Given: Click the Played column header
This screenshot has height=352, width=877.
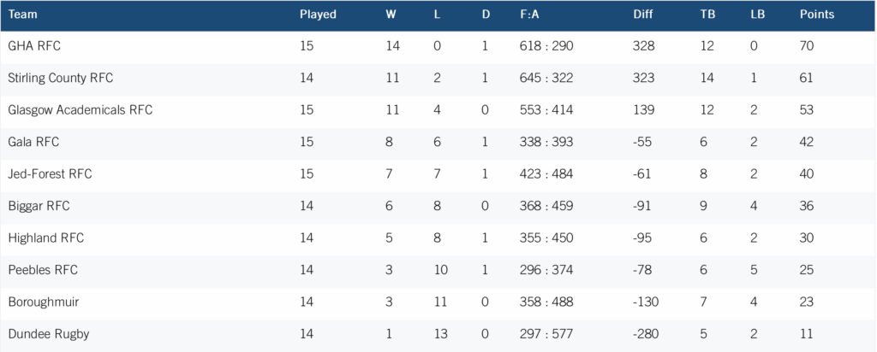Looking at the screenshot, I should [318, 15].
